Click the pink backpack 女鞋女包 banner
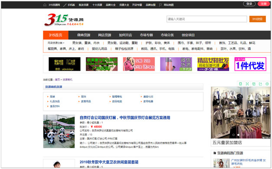This screenshot has height=169, width=272. tap(139, 64)
